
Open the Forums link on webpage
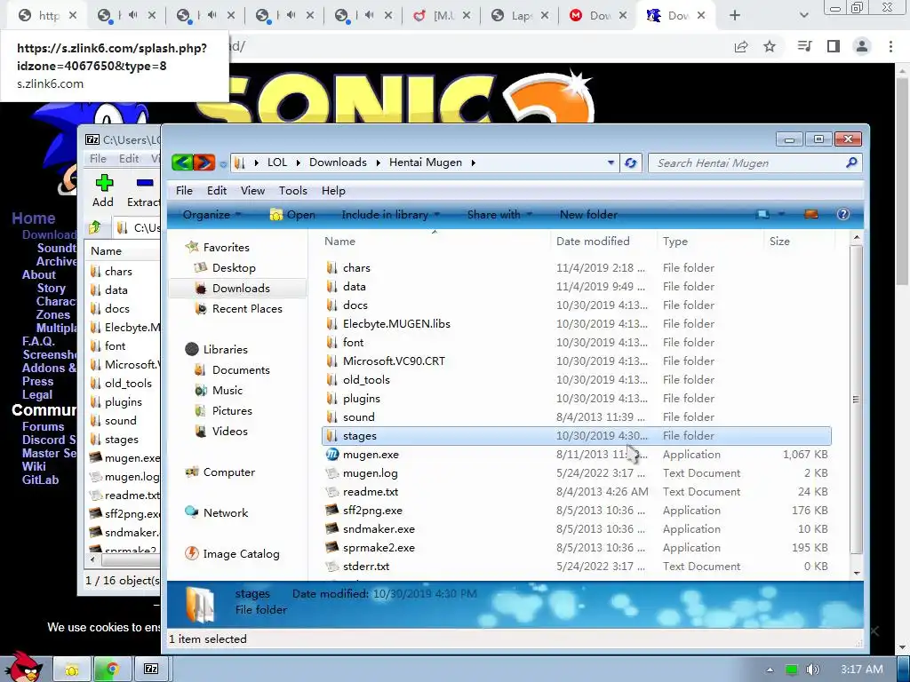pos(43,427)
